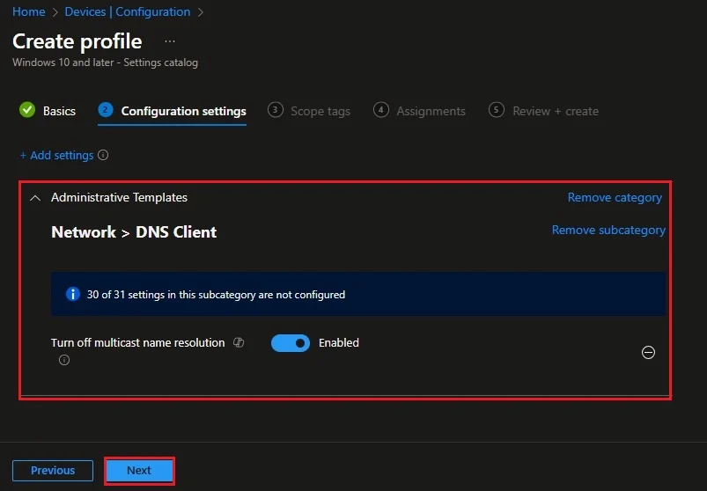Show info tooltip next to Add settings
This screenshot has height=491, width=707.
(103, 156)
